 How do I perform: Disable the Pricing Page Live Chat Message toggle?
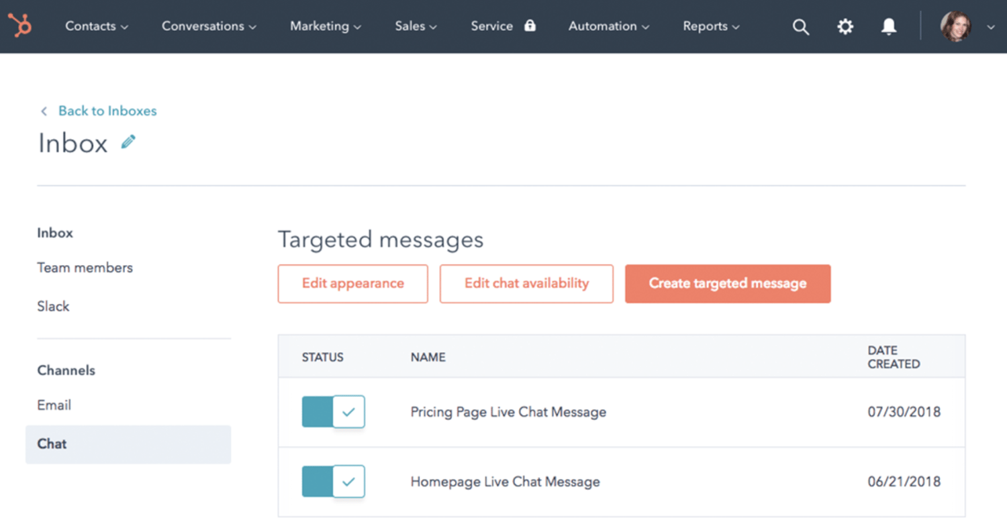point(332,412)
